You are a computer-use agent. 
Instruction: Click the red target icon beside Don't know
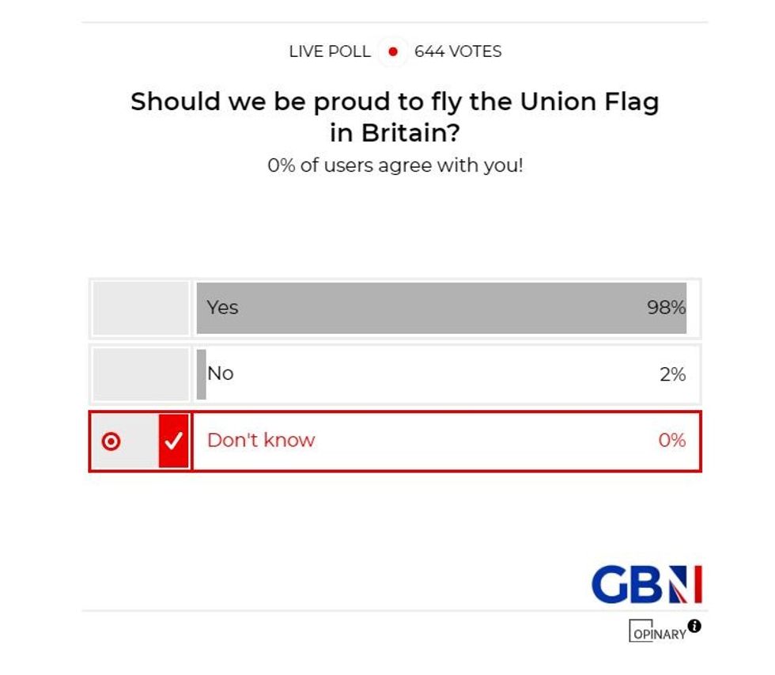coord(112,442)
